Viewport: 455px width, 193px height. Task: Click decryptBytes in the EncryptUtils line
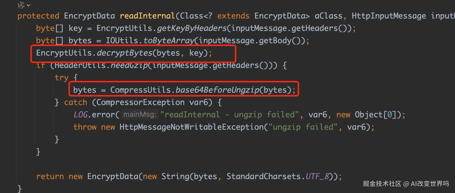point(125,53)
